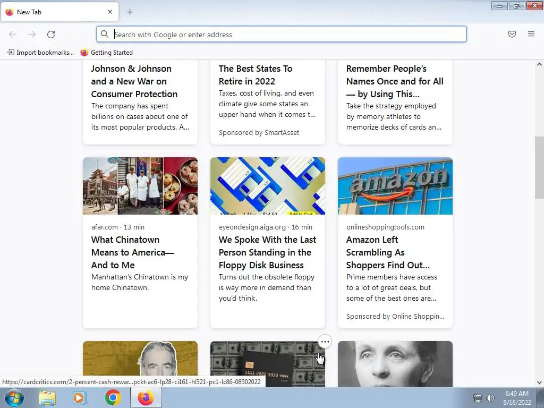
Task: Click the vertical scrollbar thumb
Action: (539, 167)
